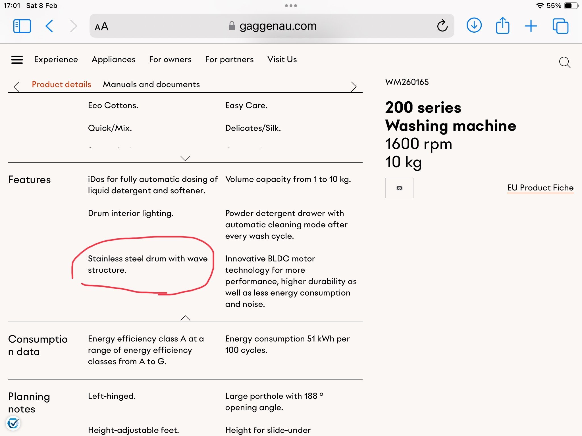
Task: Select the Powder detergent drawer feature text
Action: pyautogui.click(x=286, y=225)
